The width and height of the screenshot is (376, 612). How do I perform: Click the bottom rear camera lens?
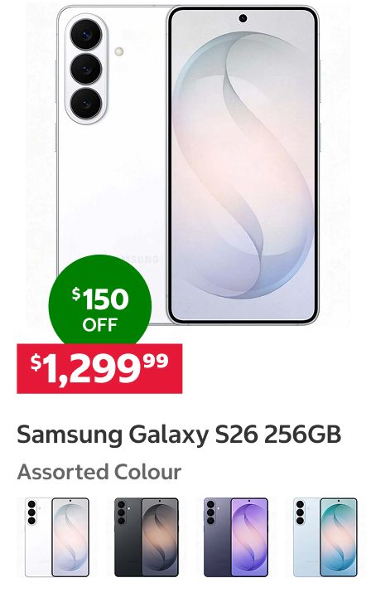pos(86,103)
